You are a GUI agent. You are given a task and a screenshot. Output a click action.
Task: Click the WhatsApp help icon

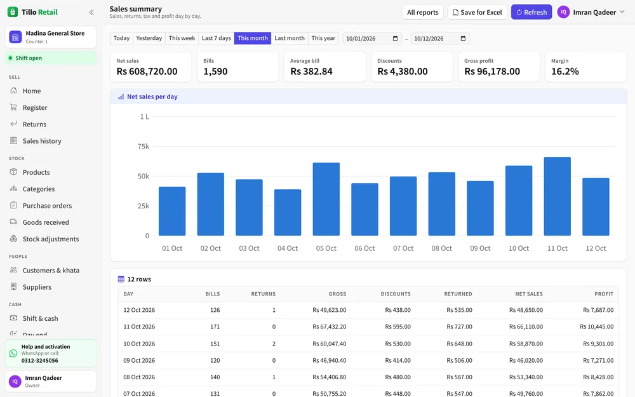[13, 353]
